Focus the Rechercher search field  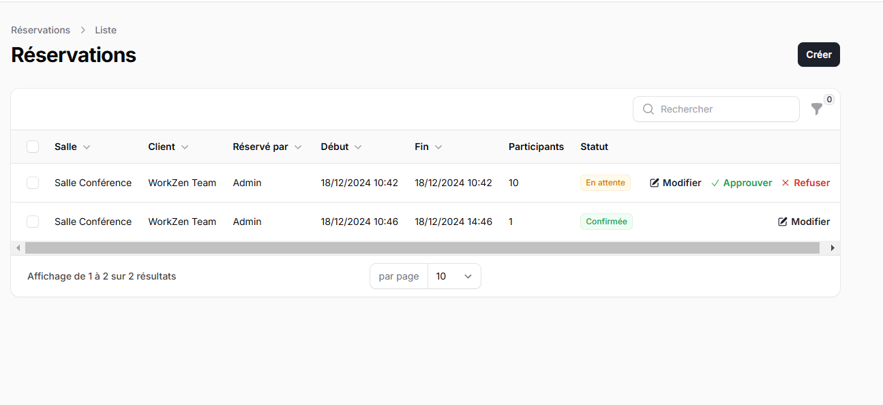(723, 109)
